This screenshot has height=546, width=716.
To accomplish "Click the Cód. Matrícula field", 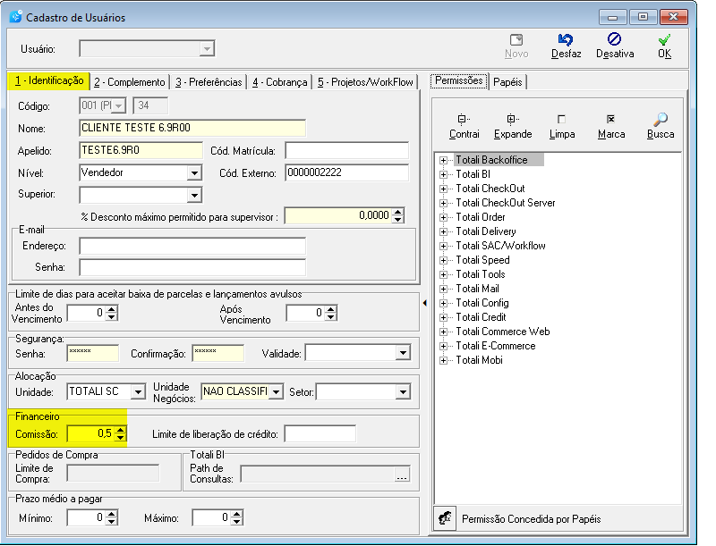I will coord(347,150).
